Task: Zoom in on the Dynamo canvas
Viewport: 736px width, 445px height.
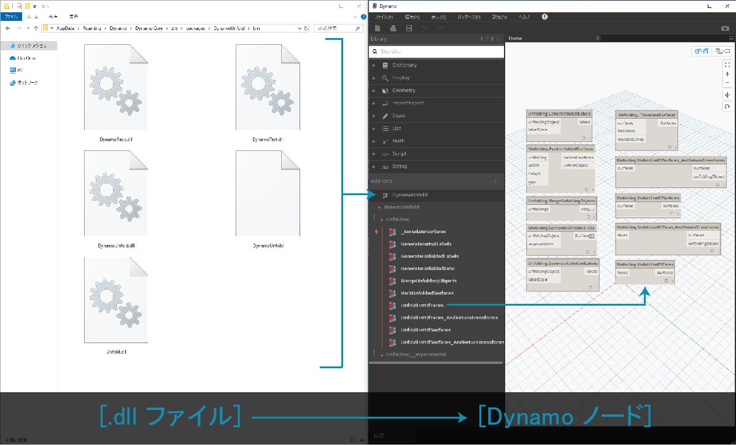Action: point(727,74)
